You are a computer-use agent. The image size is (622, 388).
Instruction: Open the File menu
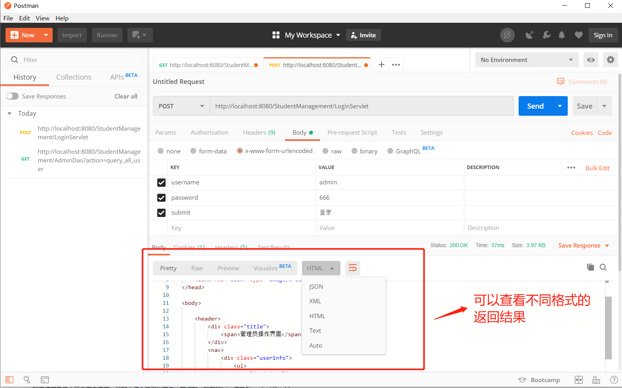[8, 18]
